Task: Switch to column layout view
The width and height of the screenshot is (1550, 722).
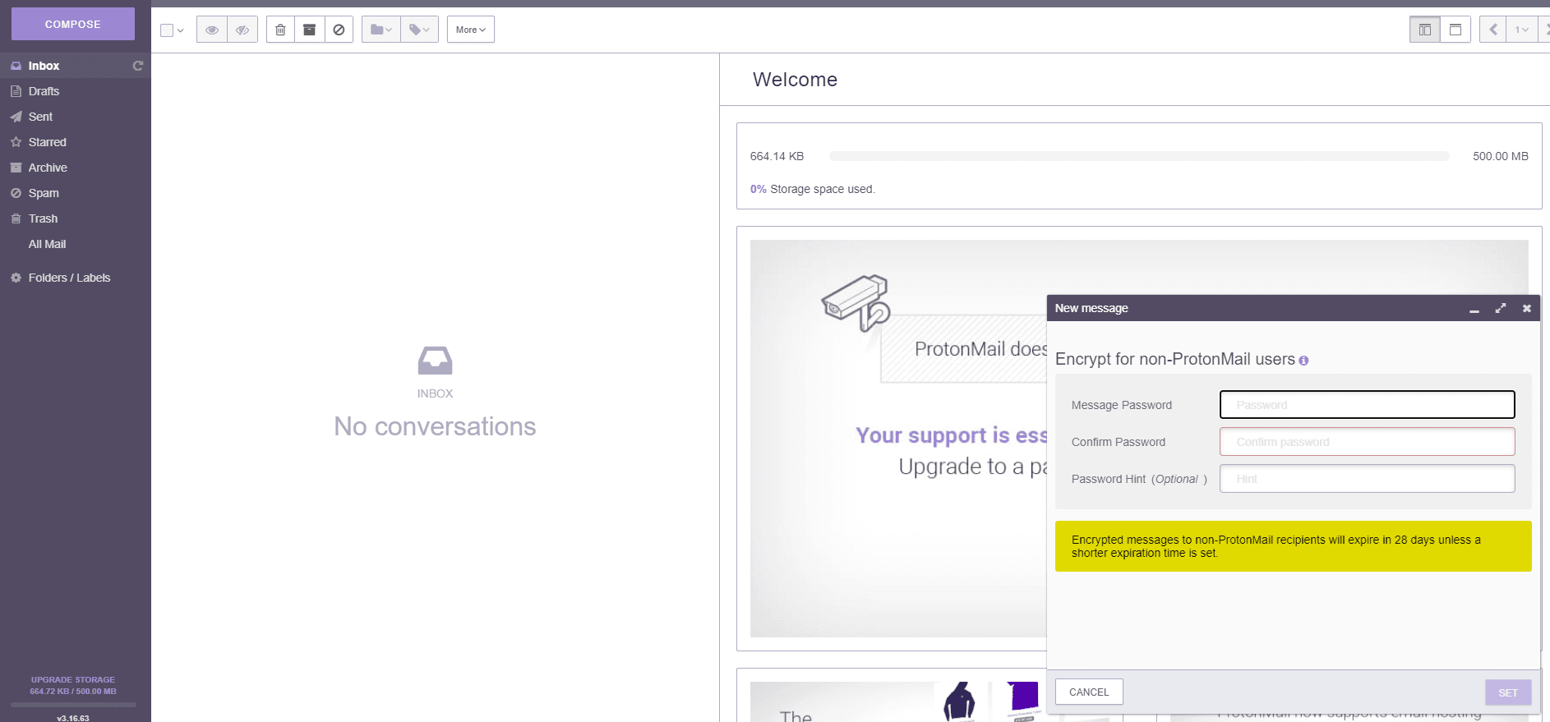Action: click(x=1425, y=30)
